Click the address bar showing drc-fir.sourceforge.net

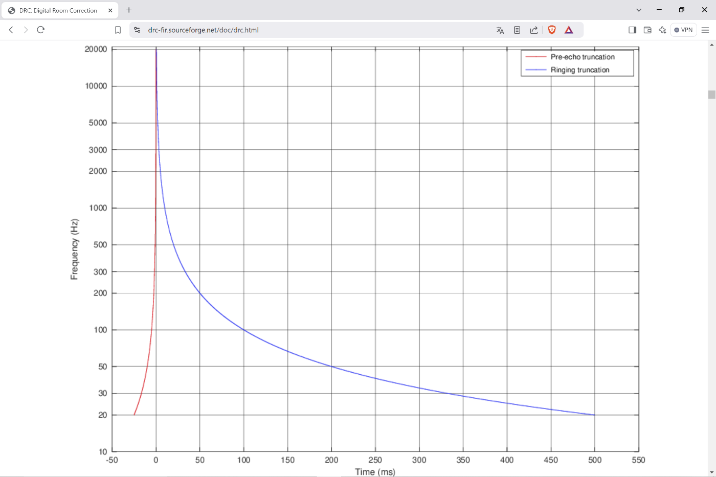[307, 30]
